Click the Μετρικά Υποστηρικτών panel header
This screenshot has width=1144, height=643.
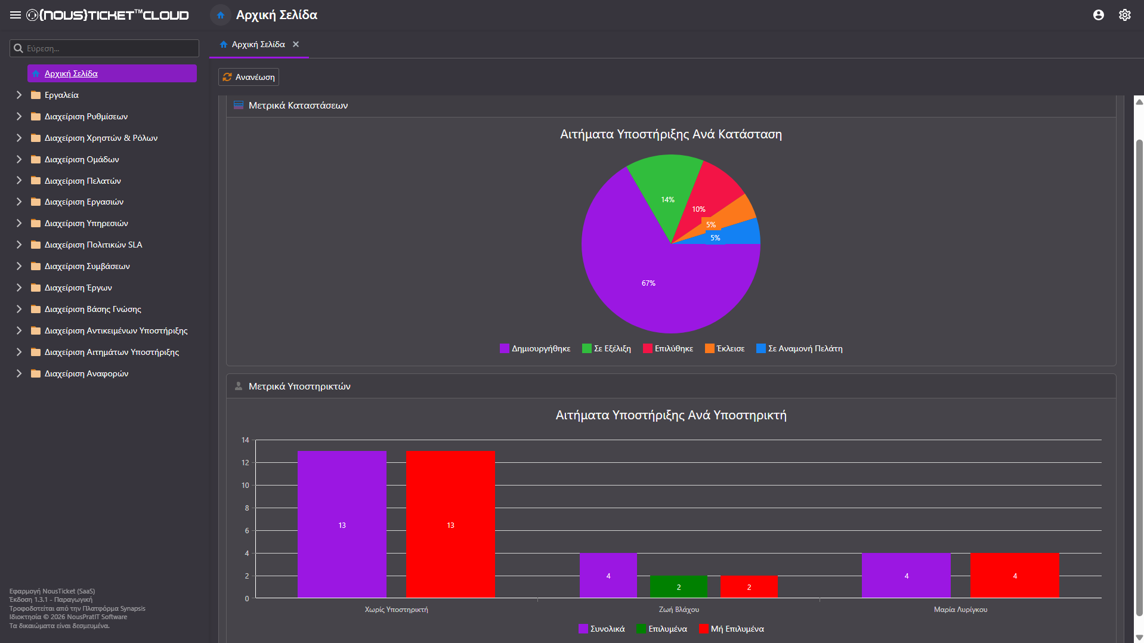pyautogui.click(x=671, y=387)
